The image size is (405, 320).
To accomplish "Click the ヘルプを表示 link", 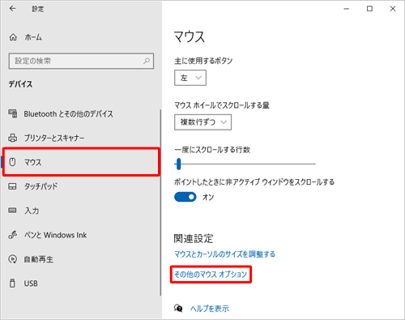I will pyautogui.click(x=210, y=309).
